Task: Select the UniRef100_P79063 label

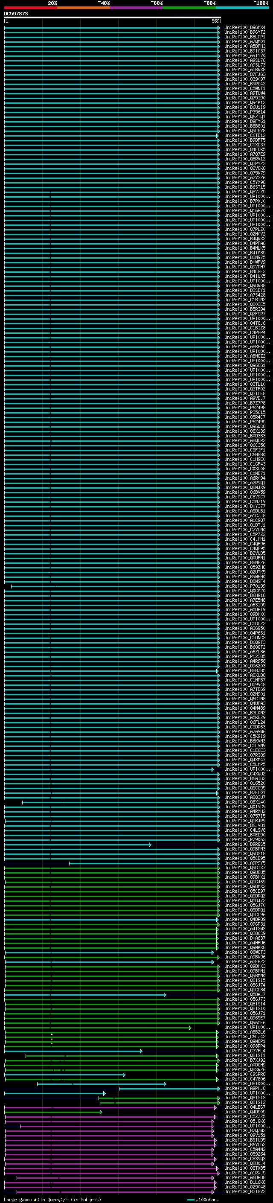Action: coord(244,840)
